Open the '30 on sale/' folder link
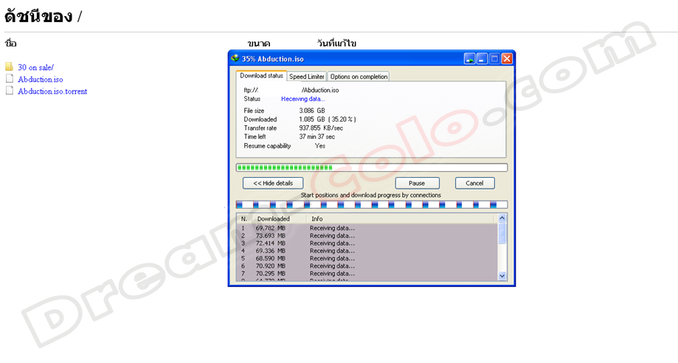The image size is (678, 363). (x=36, y=67)
